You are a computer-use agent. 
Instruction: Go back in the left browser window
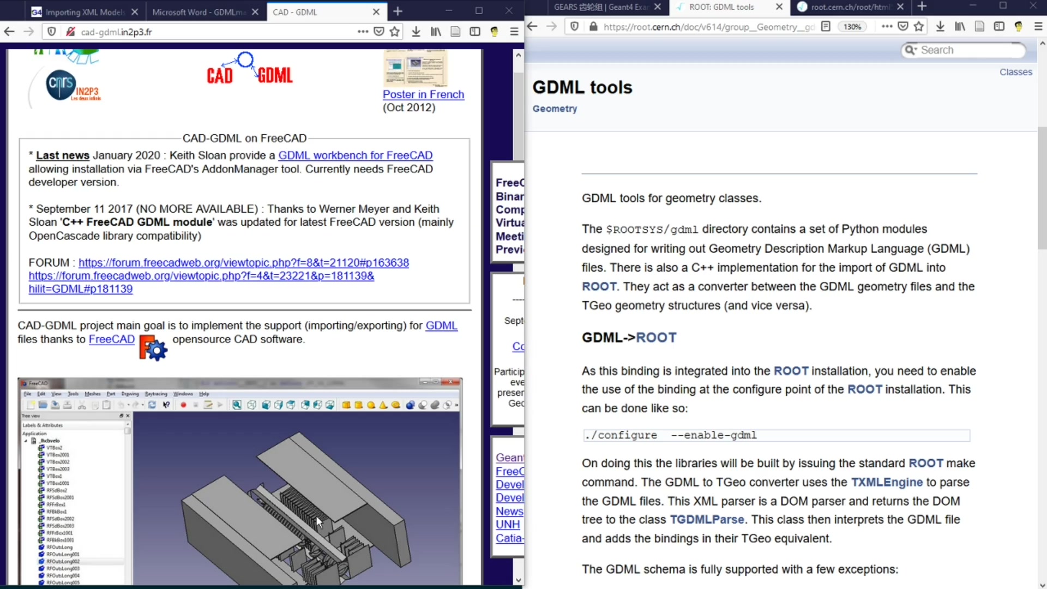tap(9, 32)
